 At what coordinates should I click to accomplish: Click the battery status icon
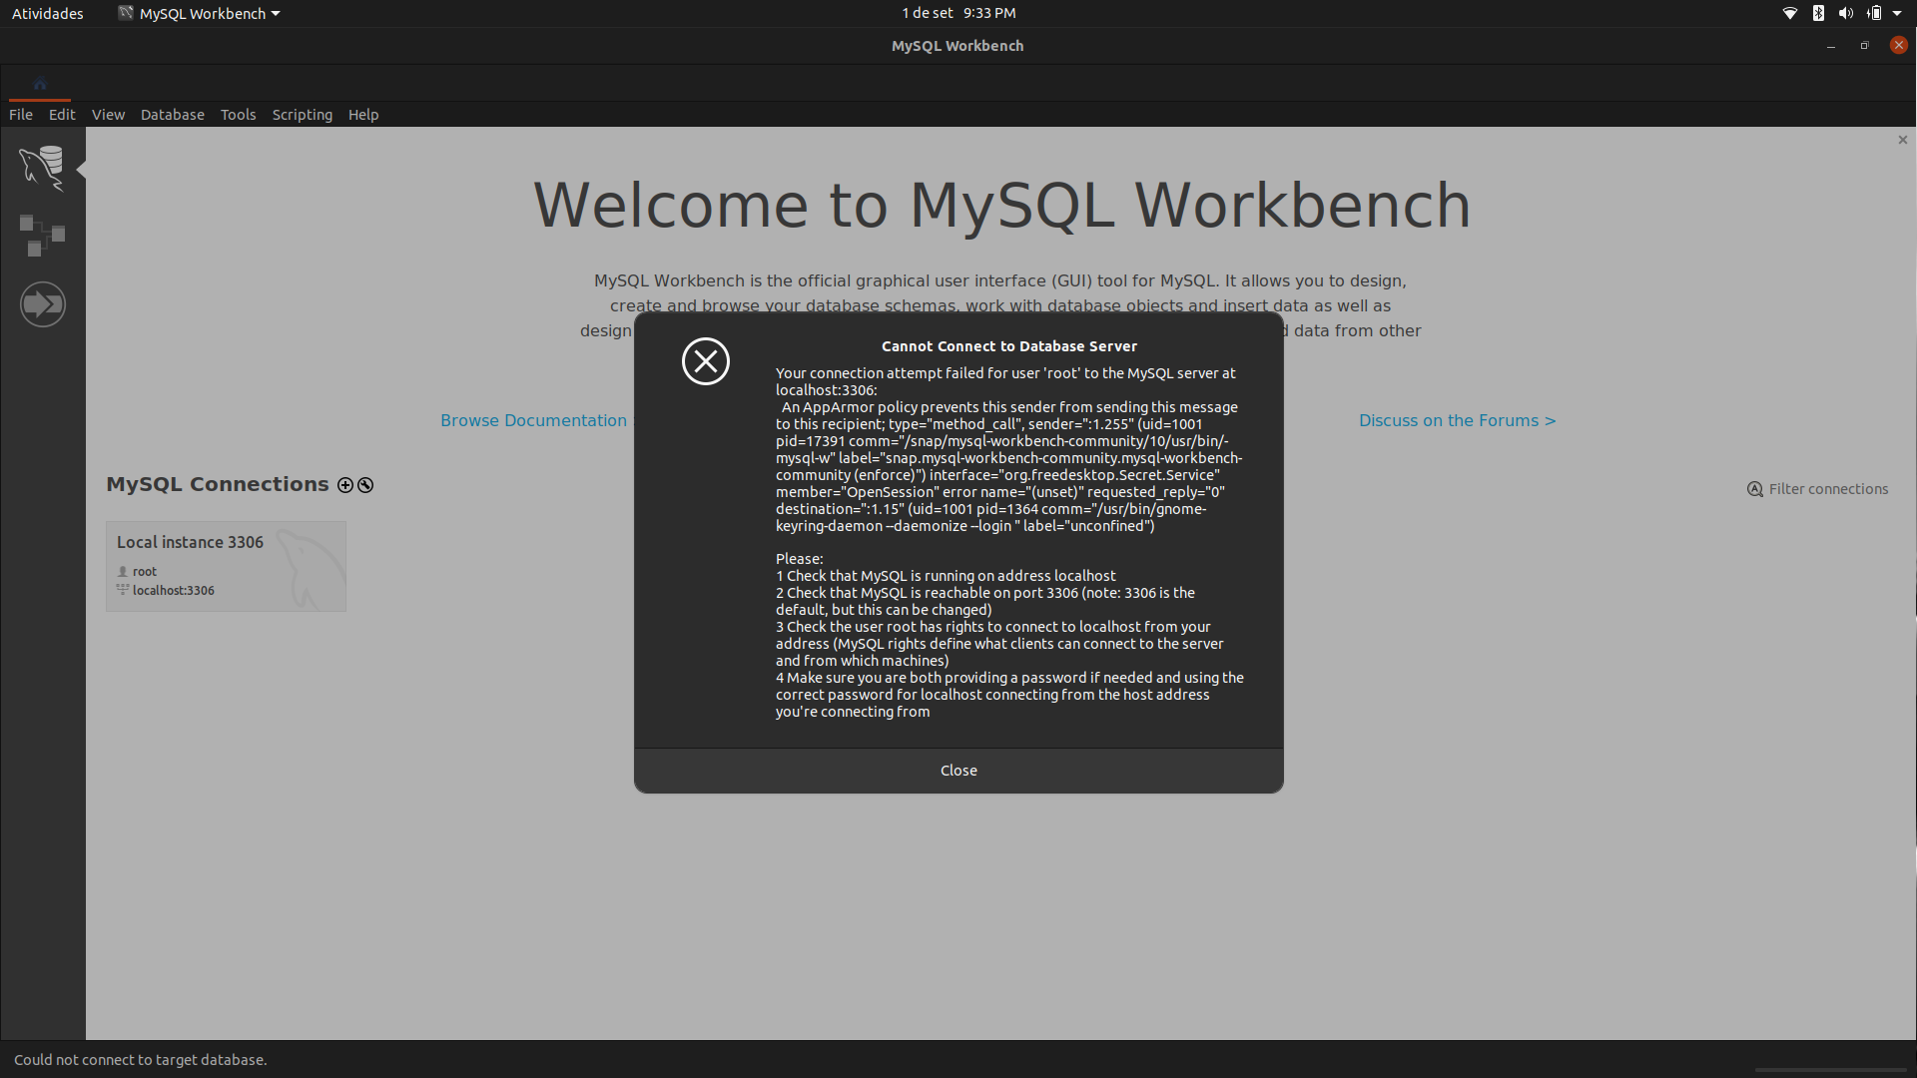[1874, 13]
